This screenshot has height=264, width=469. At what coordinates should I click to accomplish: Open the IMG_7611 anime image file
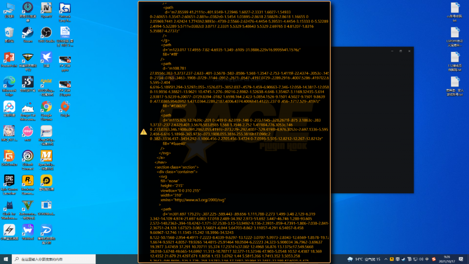(x=9, y=133)
